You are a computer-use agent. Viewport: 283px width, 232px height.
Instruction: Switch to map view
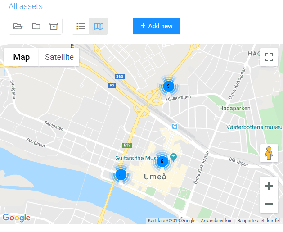pos(99,26)
